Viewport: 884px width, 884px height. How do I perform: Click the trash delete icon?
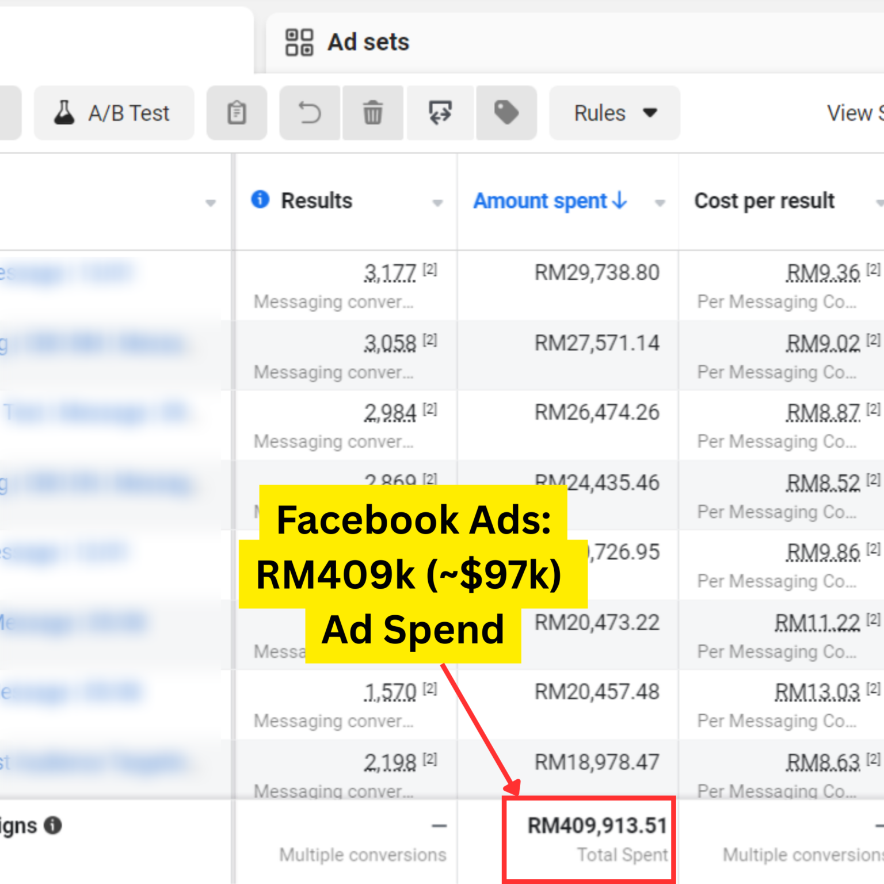coord(372,113)
